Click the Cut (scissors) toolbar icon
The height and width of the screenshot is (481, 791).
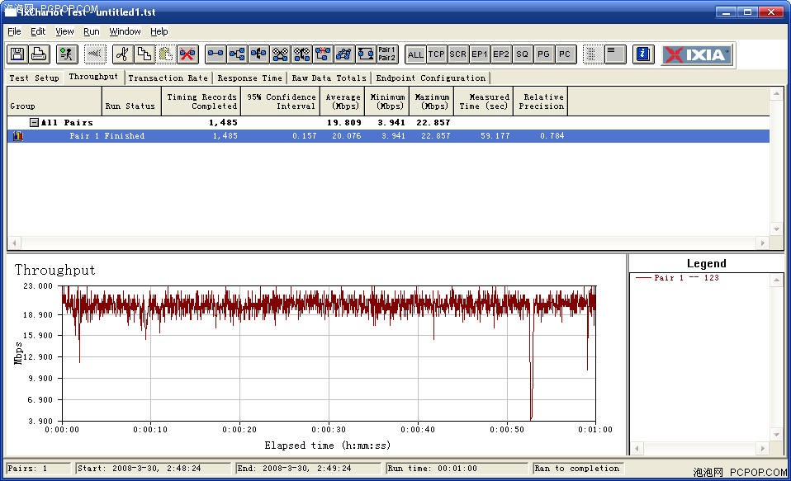pos(122,54)
